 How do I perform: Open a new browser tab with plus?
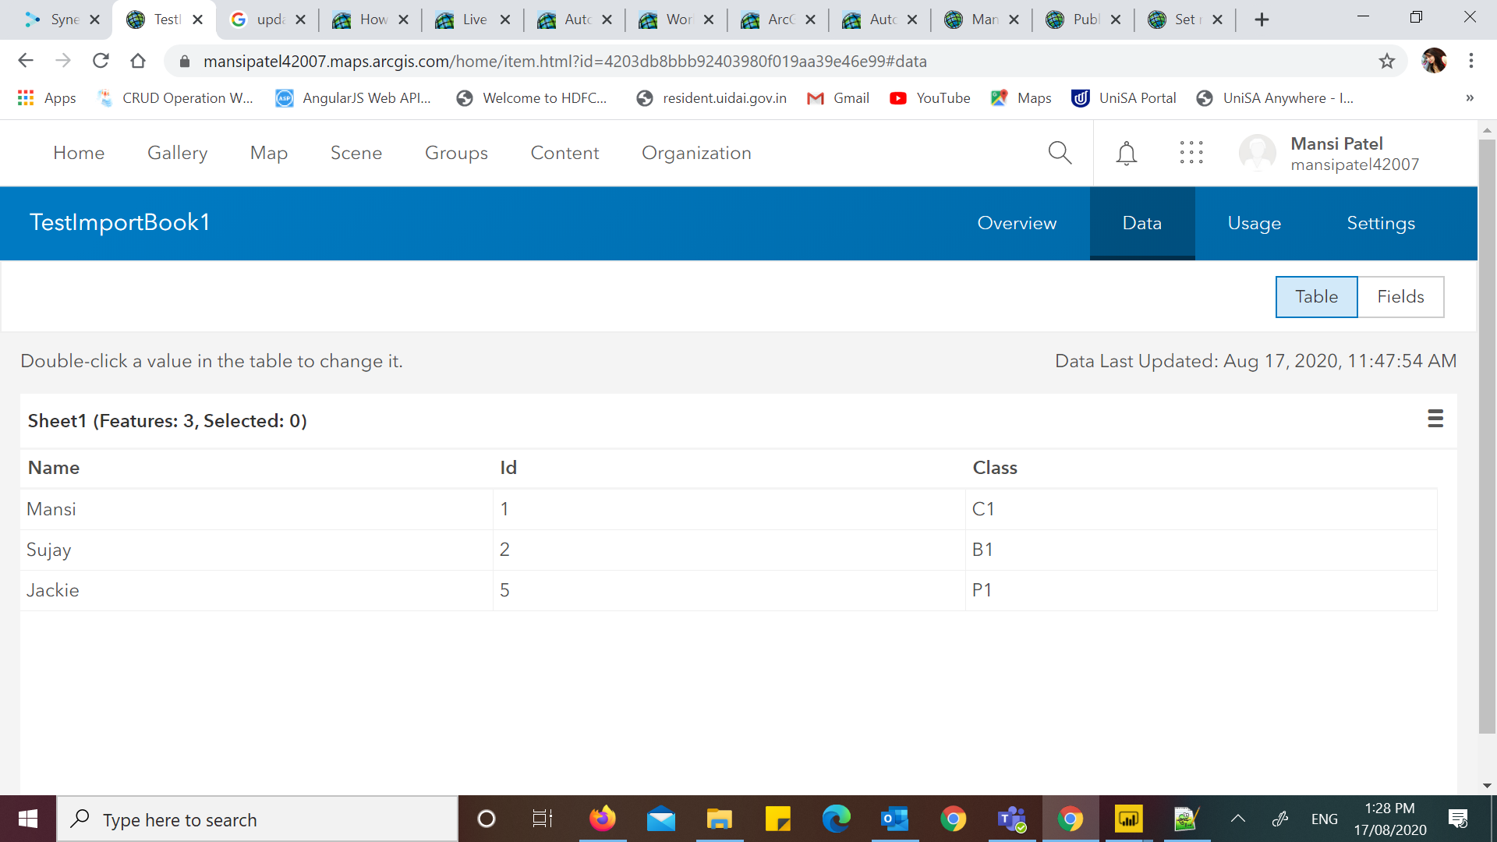(1262, 19)
